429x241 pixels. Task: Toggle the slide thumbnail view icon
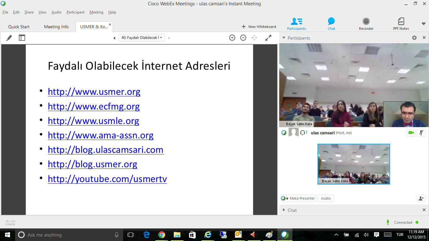coord(22,38)
